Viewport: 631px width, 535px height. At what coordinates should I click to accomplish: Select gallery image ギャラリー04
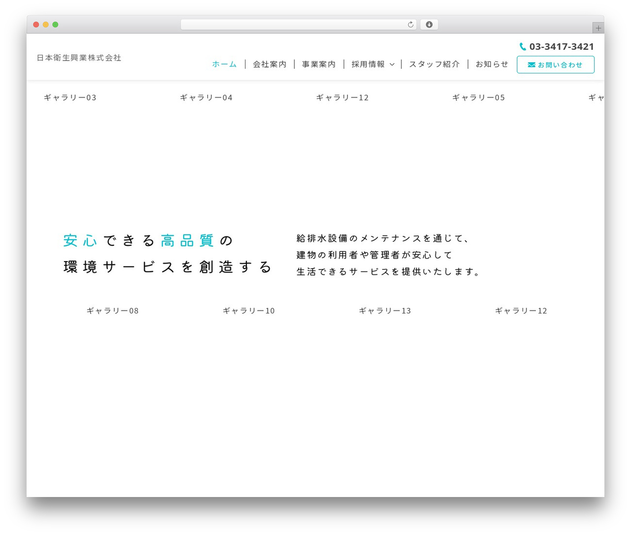click(206, 98)
